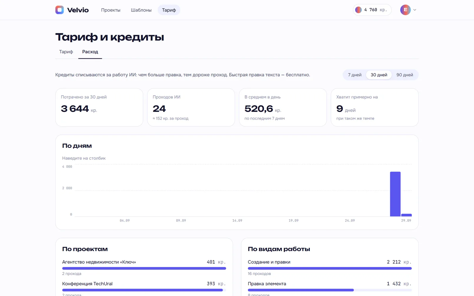Click the Конференция TechUral progress bar

144,290
